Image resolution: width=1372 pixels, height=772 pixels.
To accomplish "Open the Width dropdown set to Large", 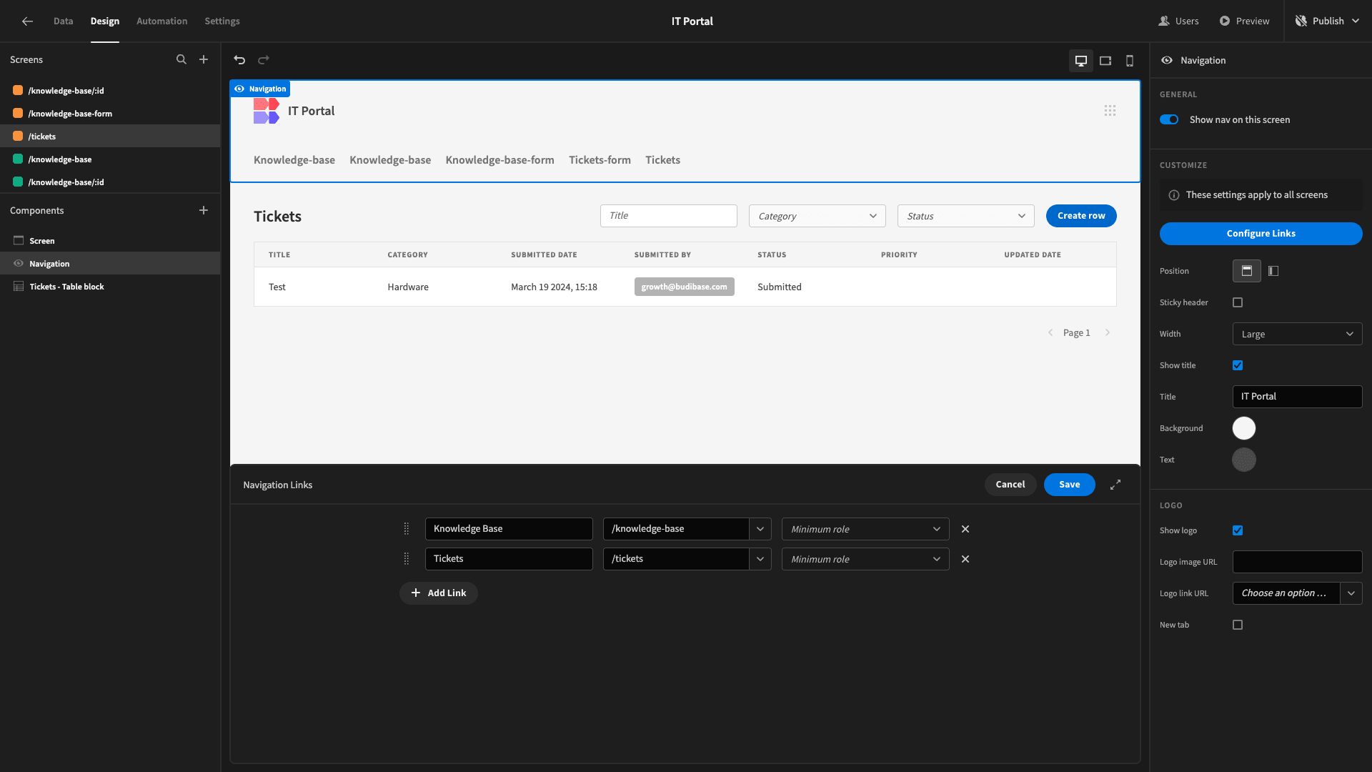I will point(1297,334).
